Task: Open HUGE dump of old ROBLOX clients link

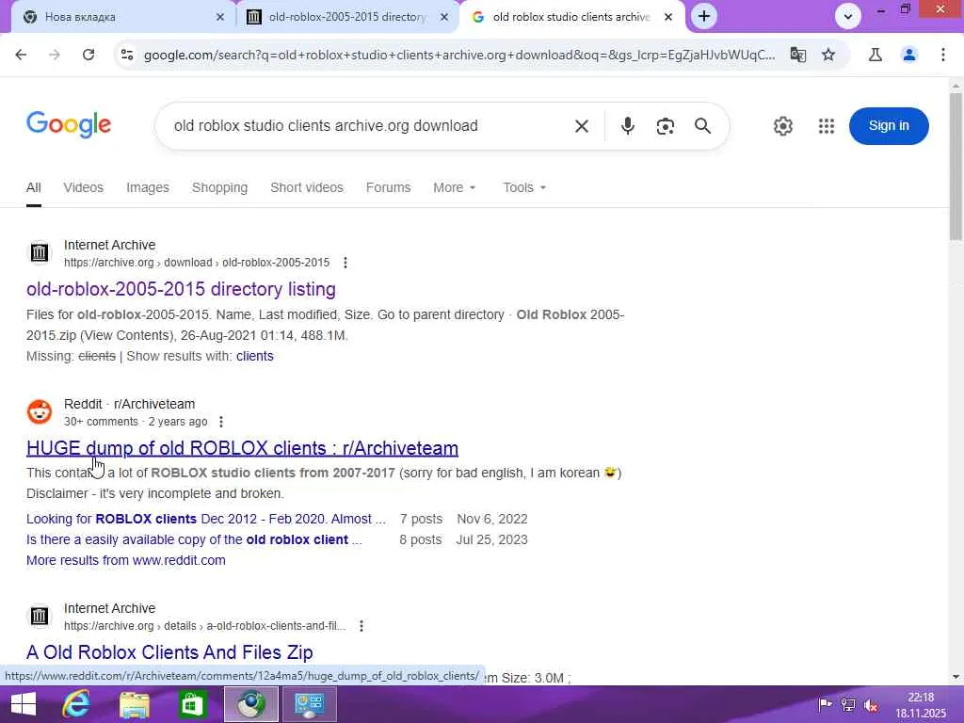Action: (242, 448)
